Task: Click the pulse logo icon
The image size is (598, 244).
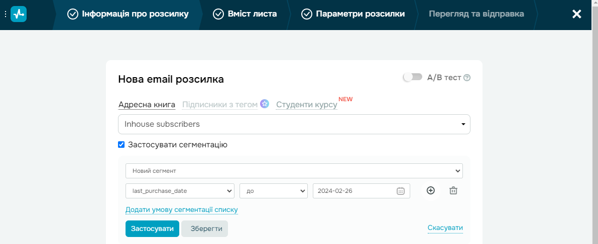Action: pos(18,14)
